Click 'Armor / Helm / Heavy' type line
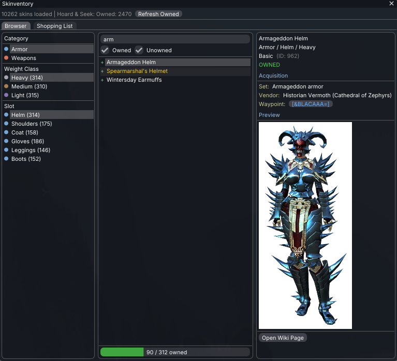 [x=287, y=47]
